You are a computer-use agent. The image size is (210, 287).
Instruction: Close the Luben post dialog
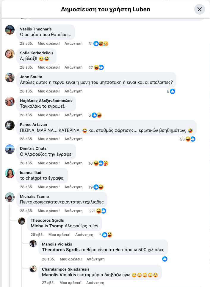200,9
